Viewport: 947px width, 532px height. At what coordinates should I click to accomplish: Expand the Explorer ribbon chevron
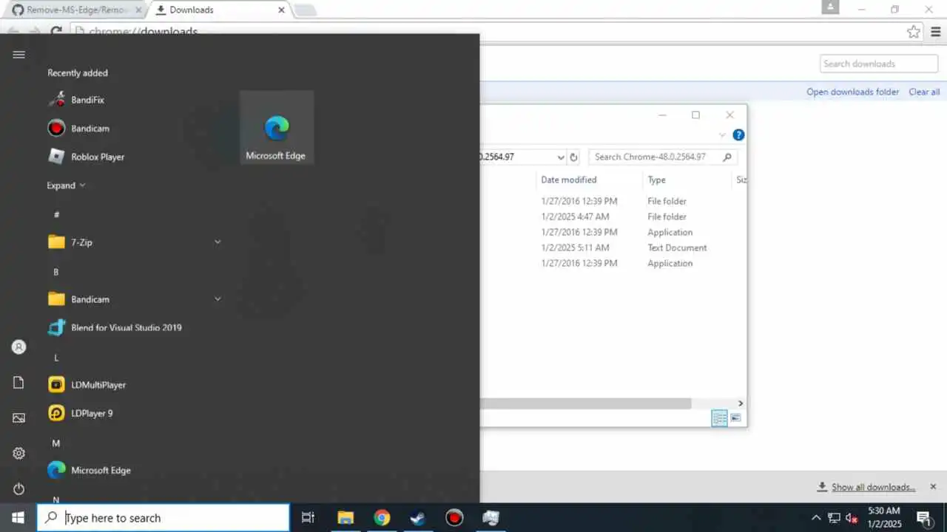pyautogui.click(x=722, y=135)
